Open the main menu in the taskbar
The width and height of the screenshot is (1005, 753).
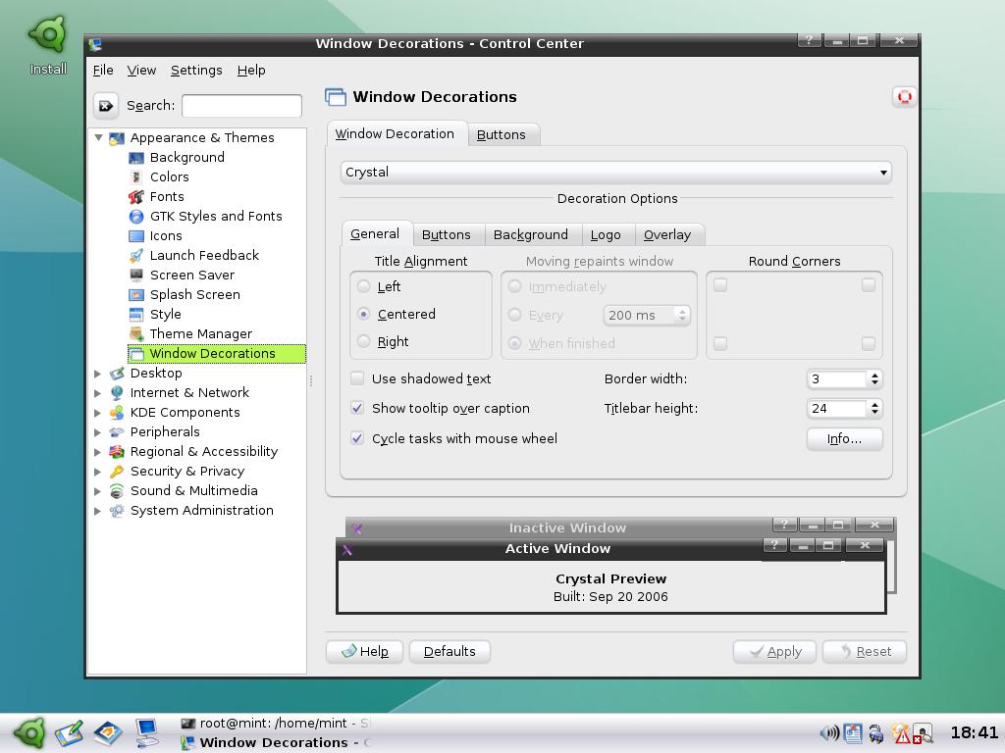point(29,733)
